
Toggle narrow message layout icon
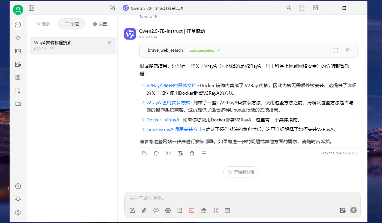[x=302, y=8]
